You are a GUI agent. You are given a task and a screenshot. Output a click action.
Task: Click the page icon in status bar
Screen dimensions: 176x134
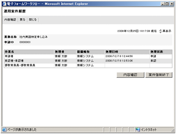tap(4, 130)
